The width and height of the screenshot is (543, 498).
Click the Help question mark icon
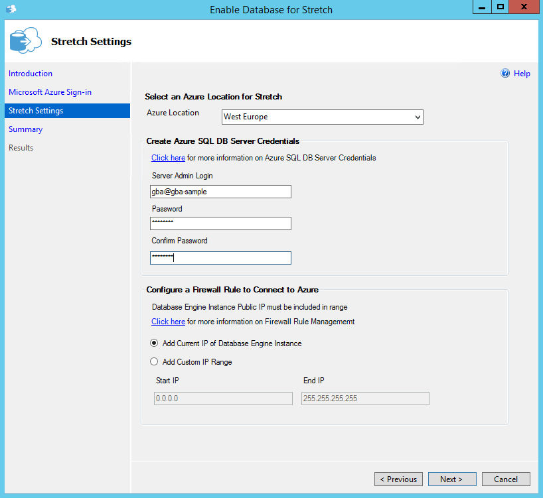(x=505, y=74)
